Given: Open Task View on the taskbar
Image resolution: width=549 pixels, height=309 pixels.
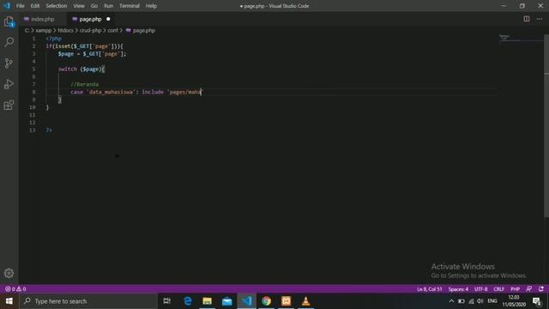Looking at the screenshot, I should (x=167, y=301).
